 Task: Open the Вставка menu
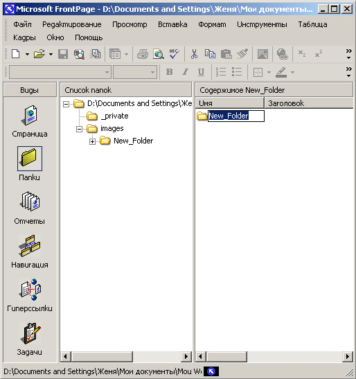point(172,24)
